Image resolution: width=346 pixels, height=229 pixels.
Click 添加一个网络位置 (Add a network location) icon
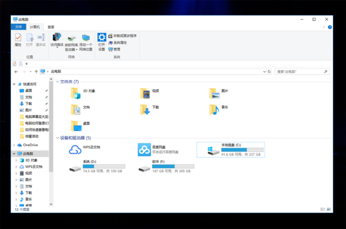(86, 41)
